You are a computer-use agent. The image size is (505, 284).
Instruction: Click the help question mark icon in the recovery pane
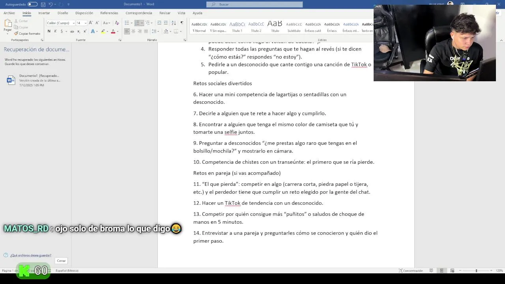[x=6, y=255]
